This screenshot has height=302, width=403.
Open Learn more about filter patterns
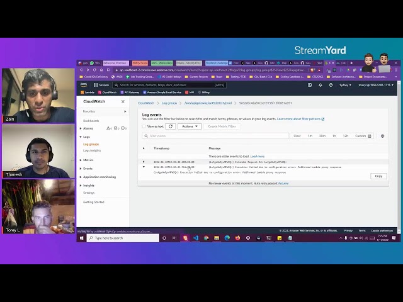tap(300, 119)
